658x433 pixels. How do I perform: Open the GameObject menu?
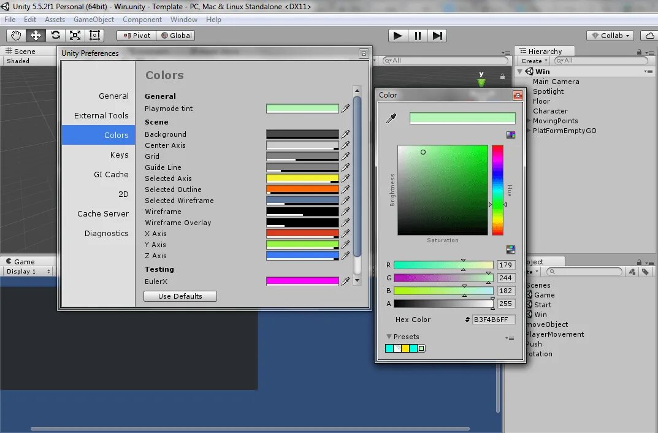94,20
